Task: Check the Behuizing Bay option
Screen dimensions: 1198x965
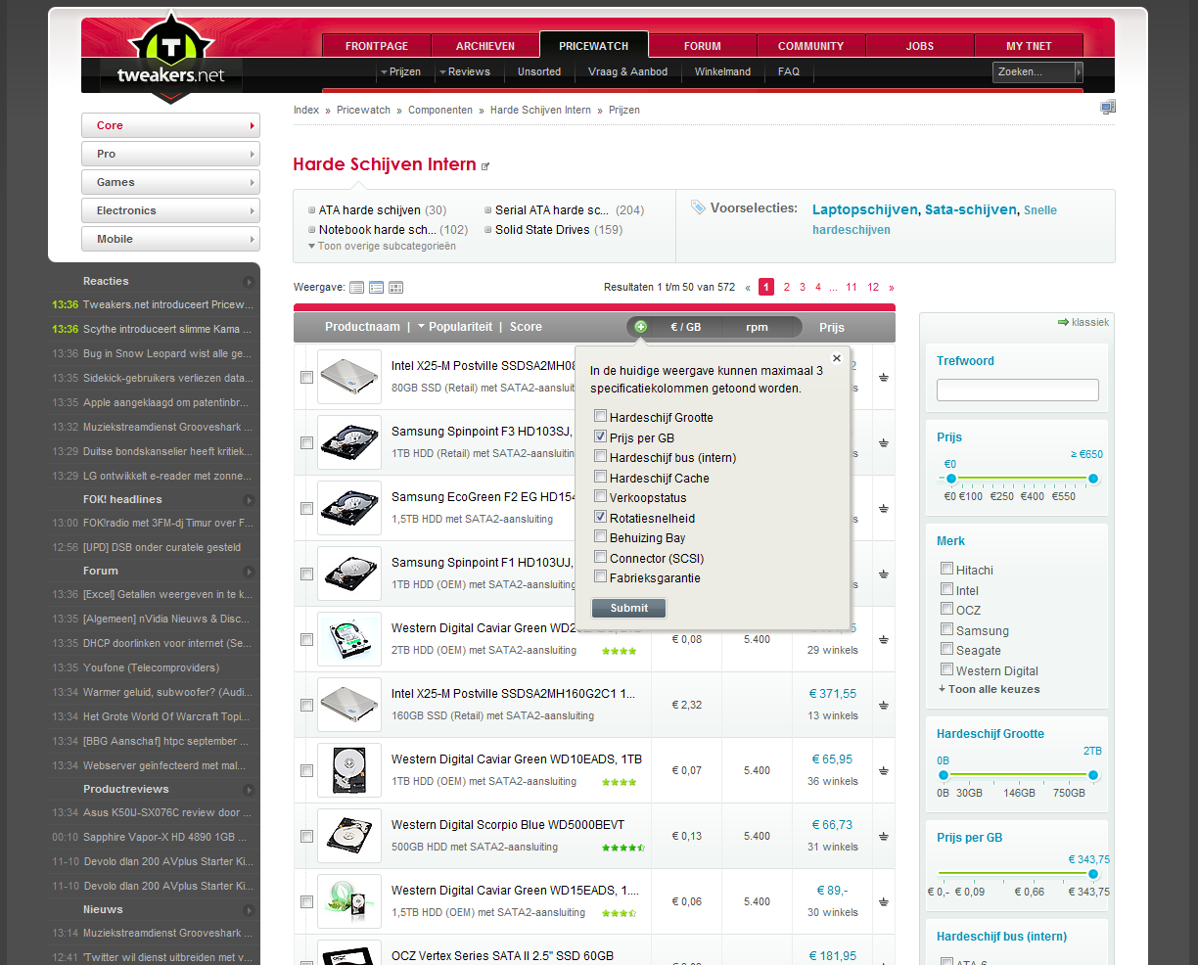Action: point(601,536)
